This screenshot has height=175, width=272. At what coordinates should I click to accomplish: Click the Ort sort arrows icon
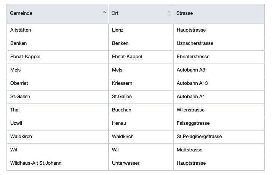(x=169, y=13)
